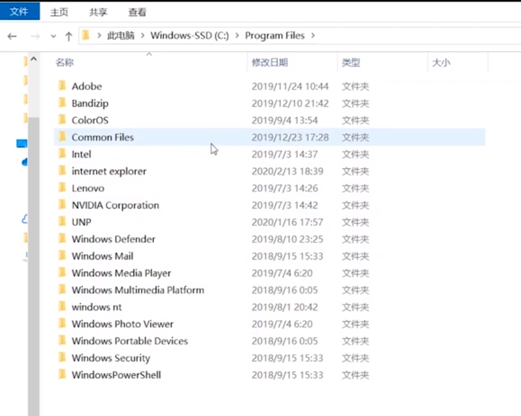Select the Windows Security folder icon
521x416 pixels.
pos(62,357)
